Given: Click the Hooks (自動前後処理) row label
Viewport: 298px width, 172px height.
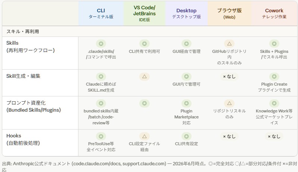Looking at the screenshot, I should tap(23, 139).
